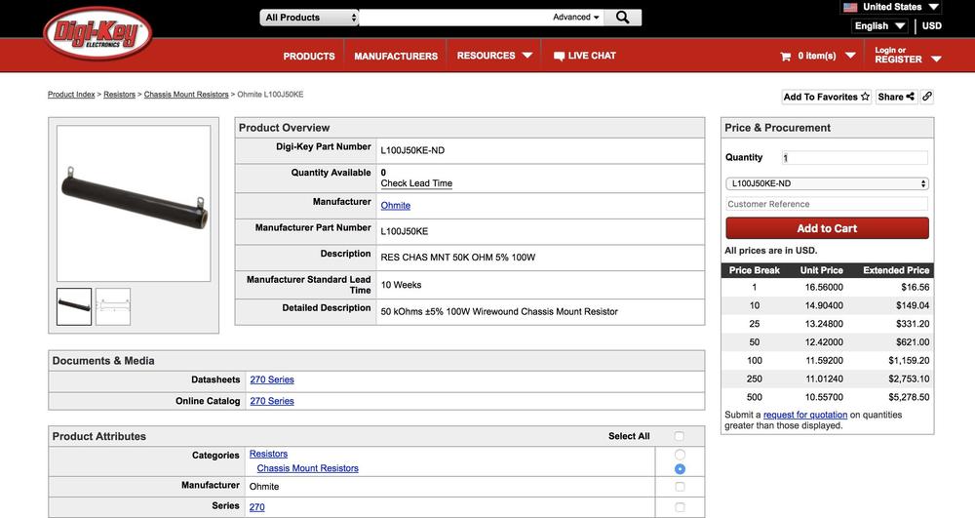Open the English language dropdown

[879, 26]
